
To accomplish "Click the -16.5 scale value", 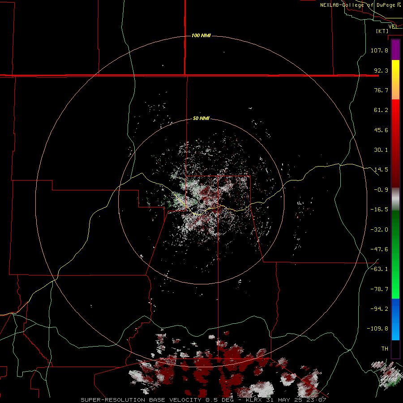I will tap(379, 210).
